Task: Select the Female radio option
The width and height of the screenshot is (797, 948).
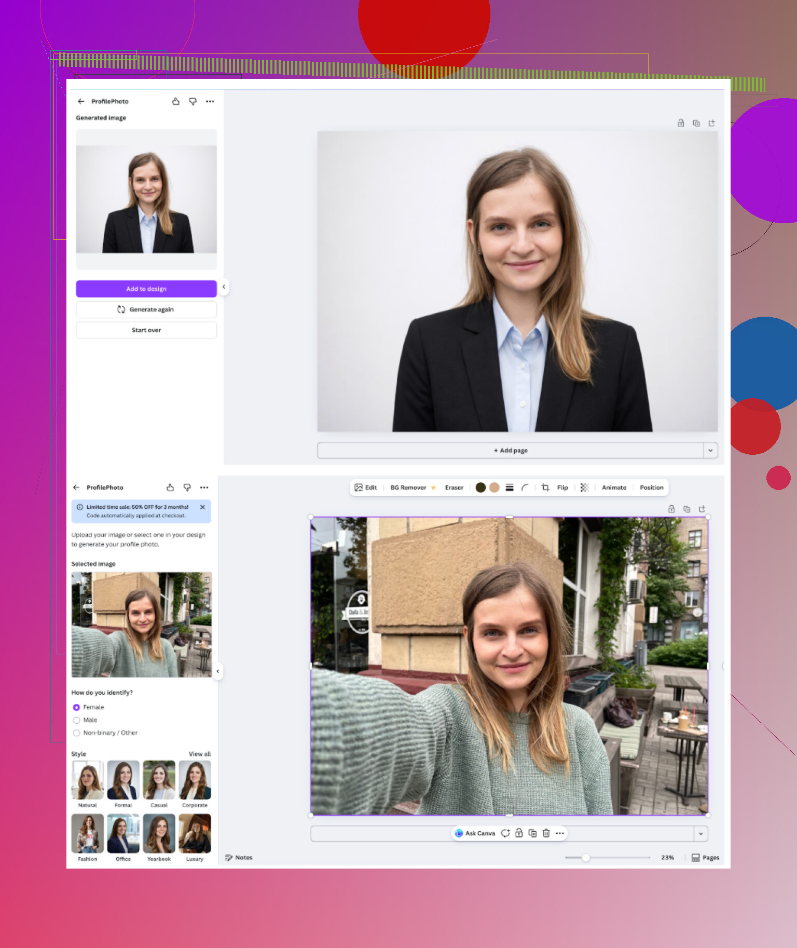Action: point(77,707)
